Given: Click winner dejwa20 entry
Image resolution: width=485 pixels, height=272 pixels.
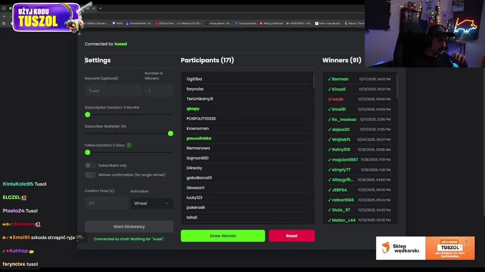Looking at the screenshot, I should (x=359, y=129).
